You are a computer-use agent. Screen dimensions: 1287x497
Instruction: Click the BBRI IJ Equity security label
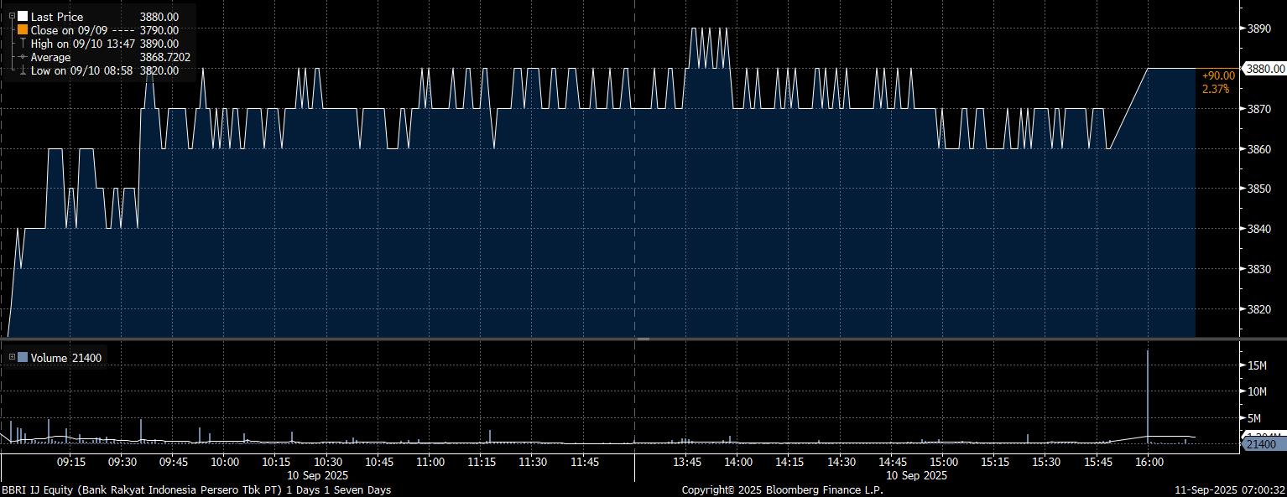(195, 489)
